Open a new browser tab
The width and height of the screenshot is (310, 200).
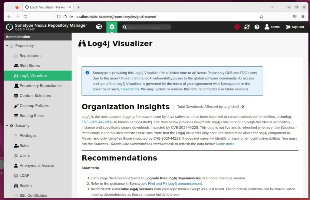pyautogui.click(x=78, y=7)
